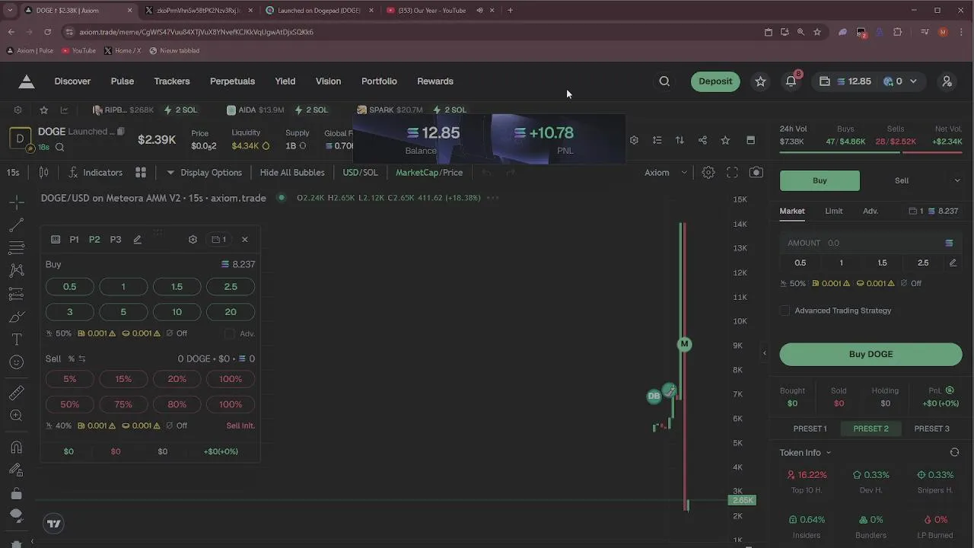Select preset P3 in instant trade panel

(x=116, y=239)
